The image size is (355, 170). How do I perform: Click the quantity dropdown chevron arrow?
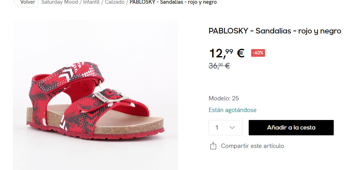tap(232, 128)
